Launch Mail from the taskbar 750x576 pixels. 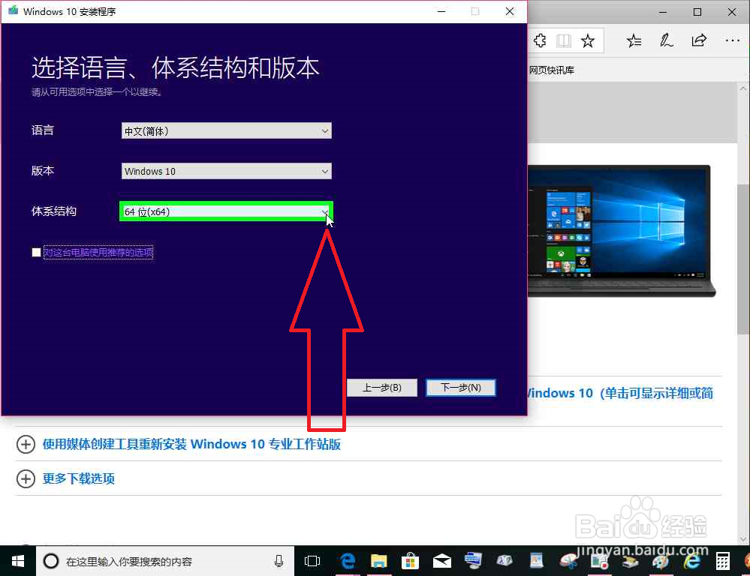(441, 560)
